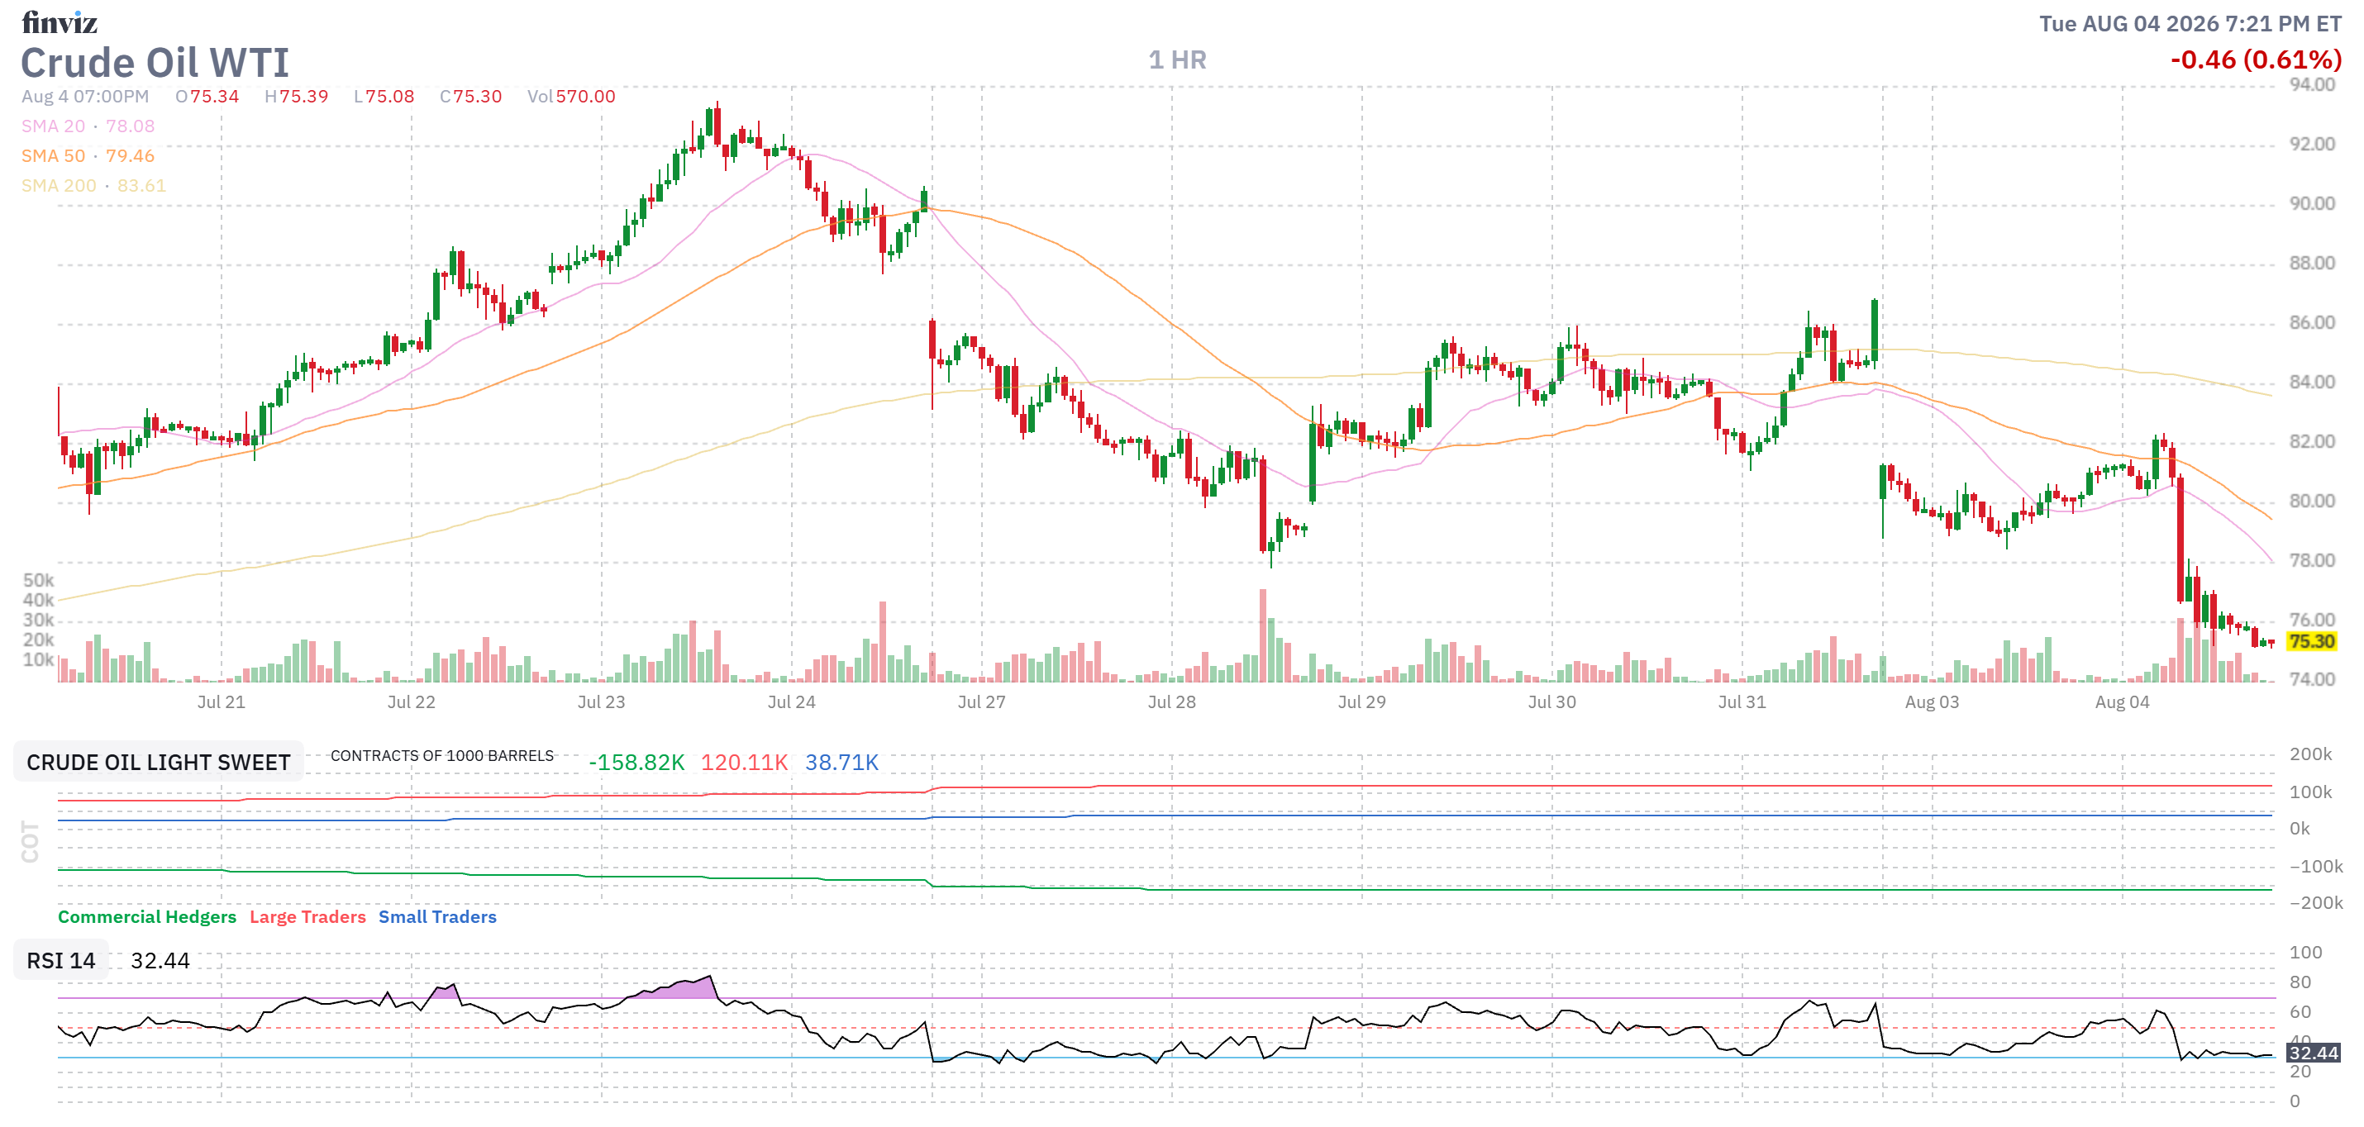Screen dimensions: 2364x1127
Task: Click the Small Traders legend entry
Action: click(x=436, y=916)
